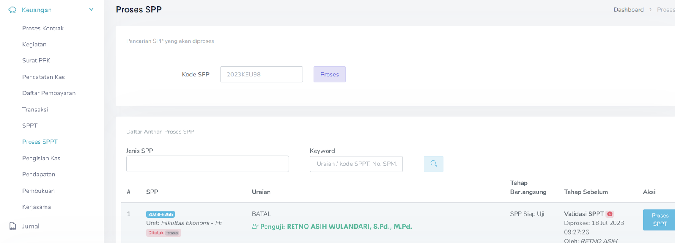
Task: Open Daftar Pembayaran from sidebar
Action: 49,93
